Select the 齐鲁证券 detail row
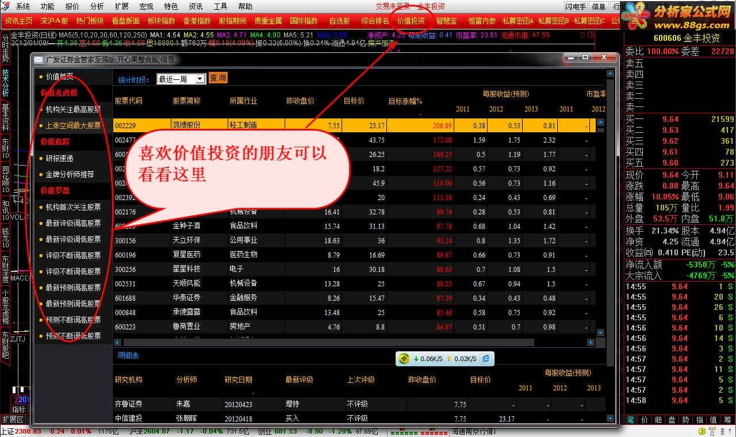The height and width of the screenshot is (437, 736). [359, 404]
